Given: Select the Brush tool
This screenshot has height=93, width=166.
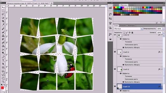Looking at the screenshot, I should (x=3, y=32).
